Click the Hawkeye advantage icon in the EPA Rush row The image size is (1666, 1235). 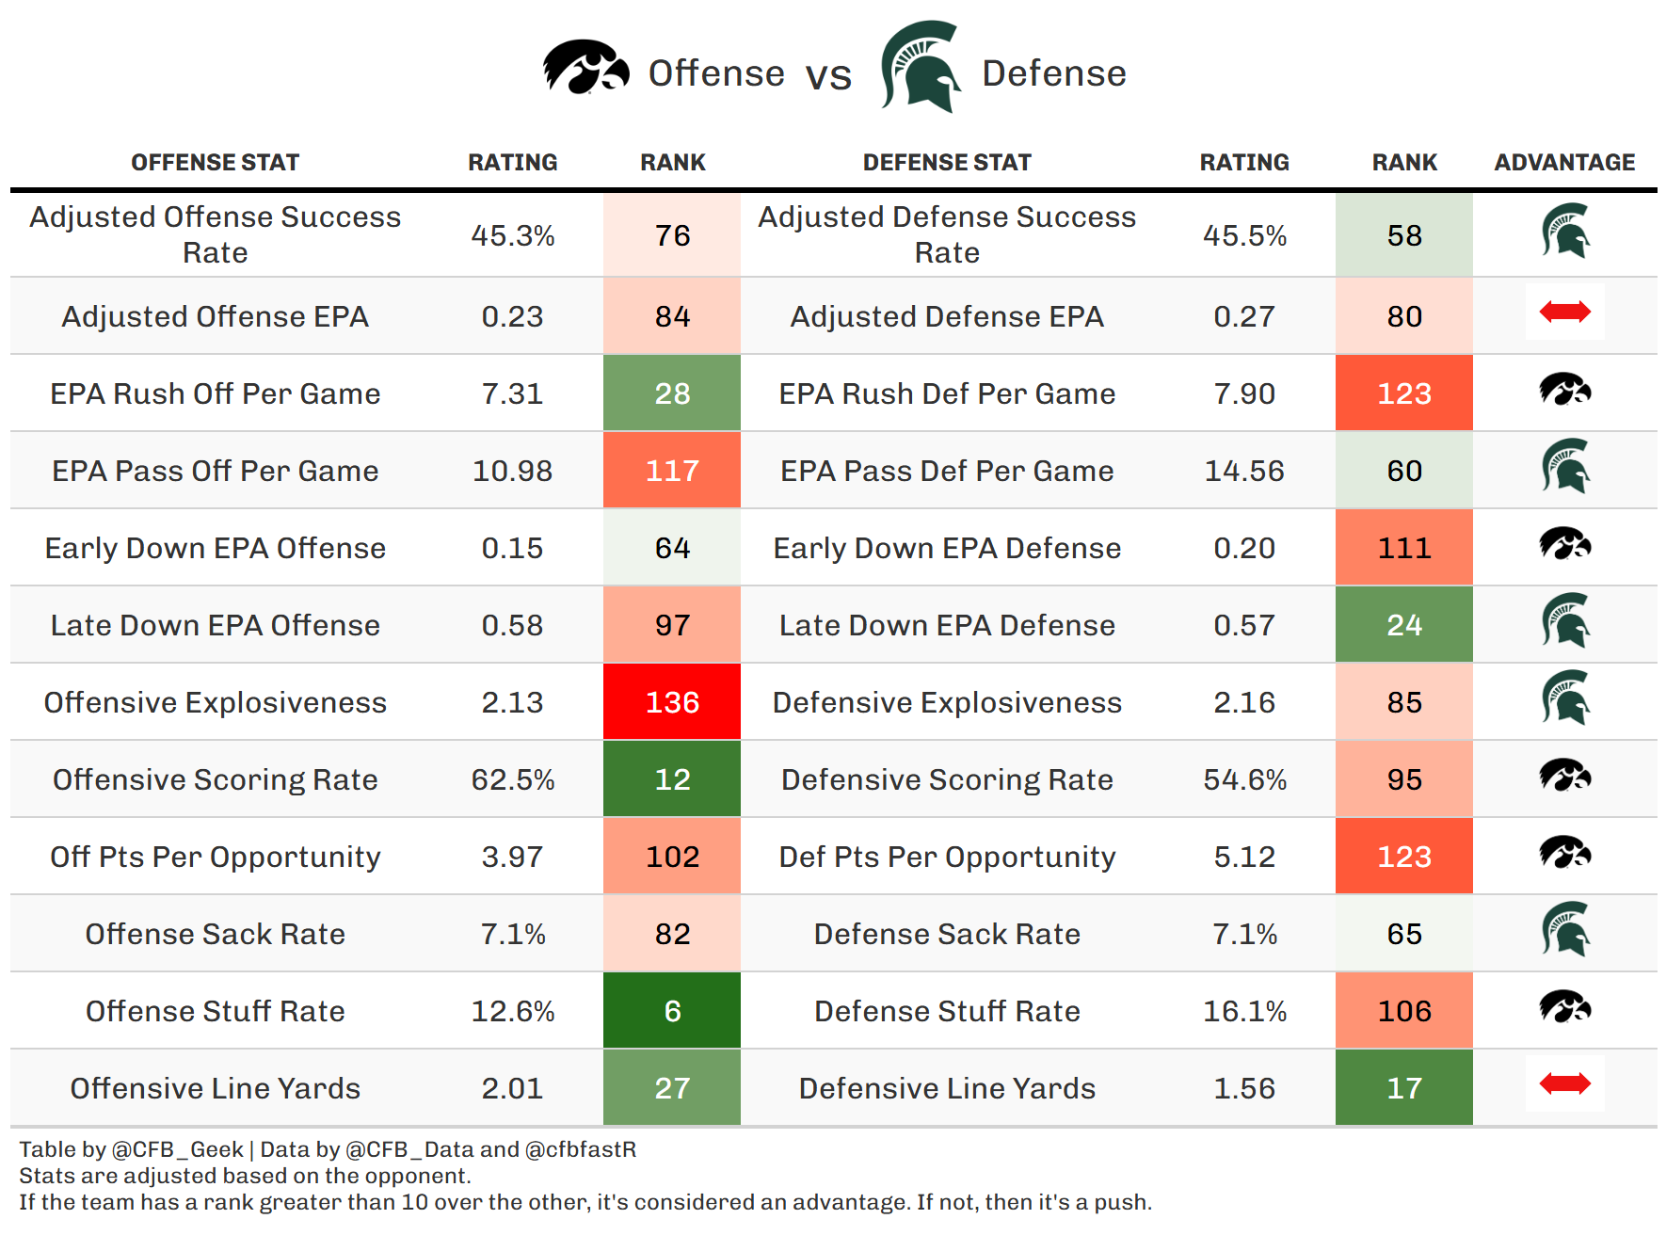tap(1564, 390)
